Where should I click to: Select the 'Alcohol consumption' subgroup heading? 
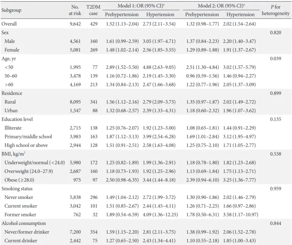(x=24, y=223)
